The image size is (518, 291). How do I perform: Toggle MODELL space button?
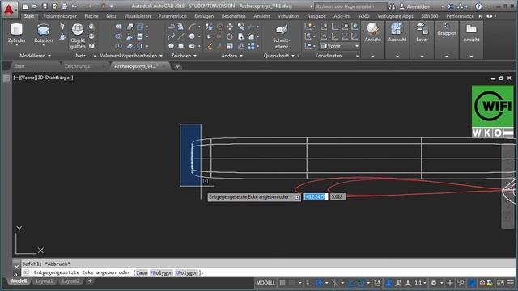pyautogui.click(x=265, y=283)
